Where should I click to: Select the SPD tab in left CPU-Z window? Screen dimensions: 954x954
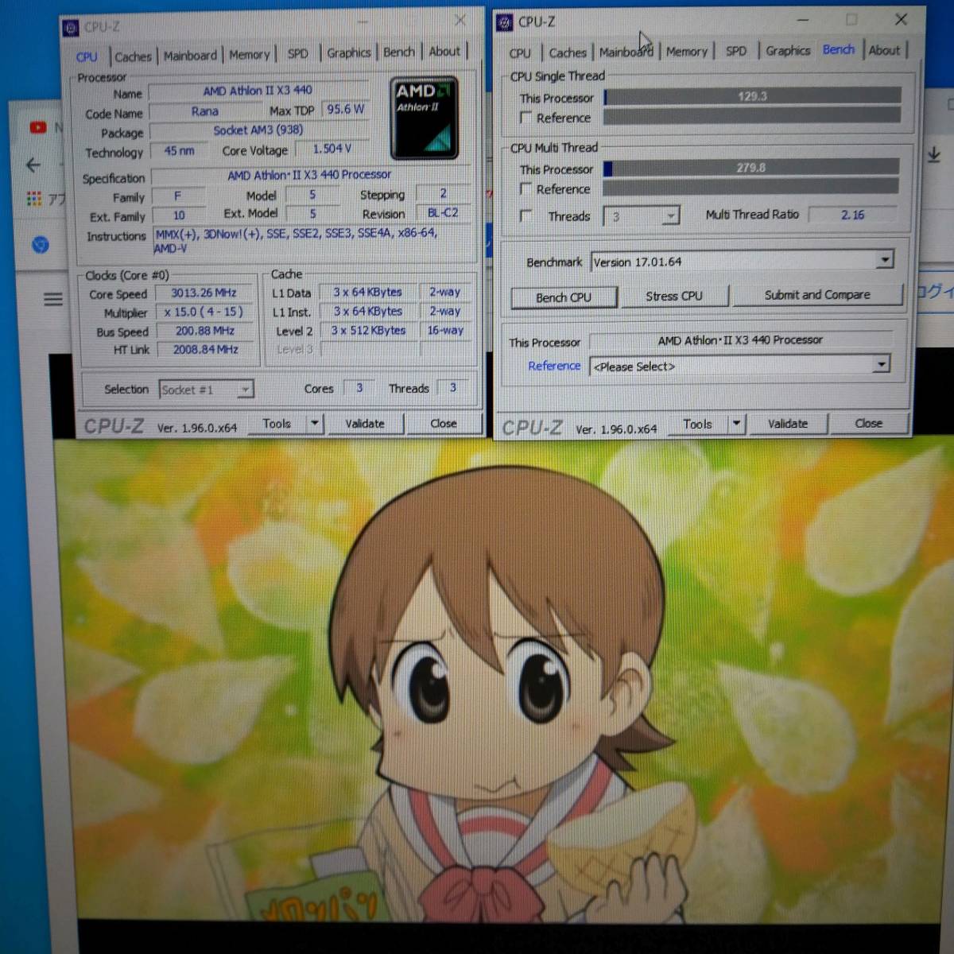pos(298,54)
